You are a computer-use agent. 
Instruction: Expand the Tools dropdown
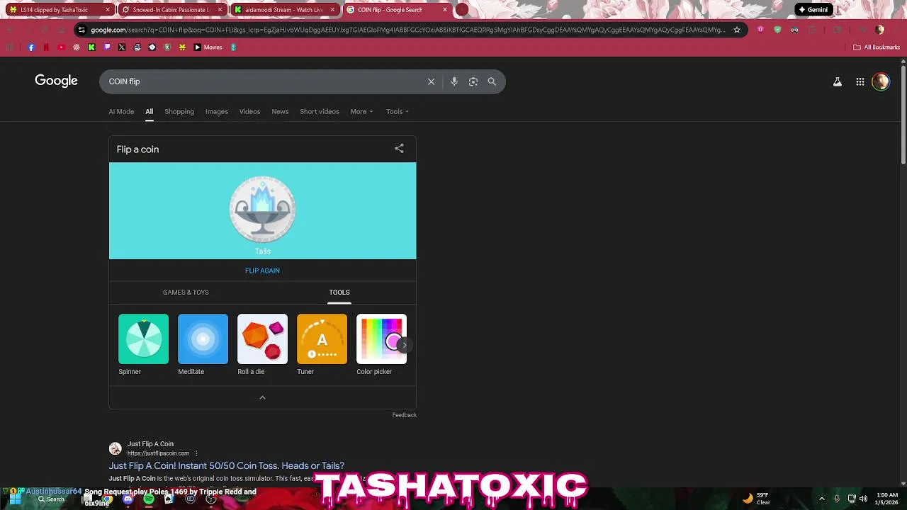coord(398,111)
